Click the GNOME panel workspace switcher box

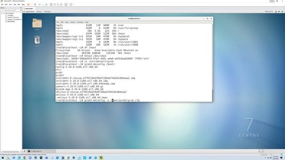(x=261, y=151)
